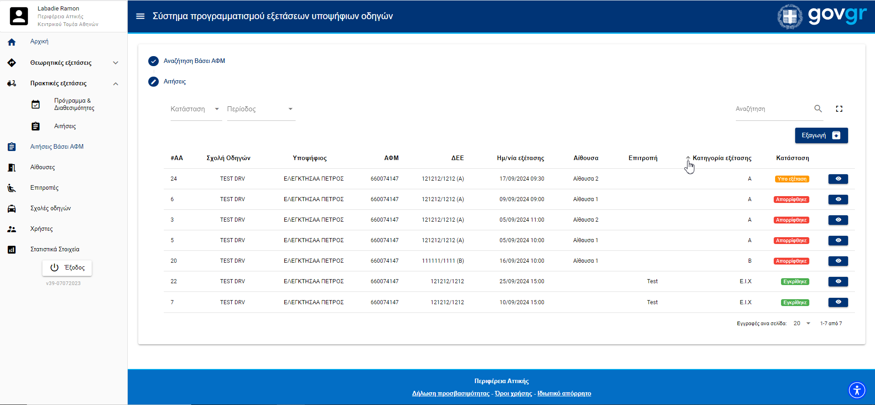Open the hamburger navigation menu

(141, 16)
